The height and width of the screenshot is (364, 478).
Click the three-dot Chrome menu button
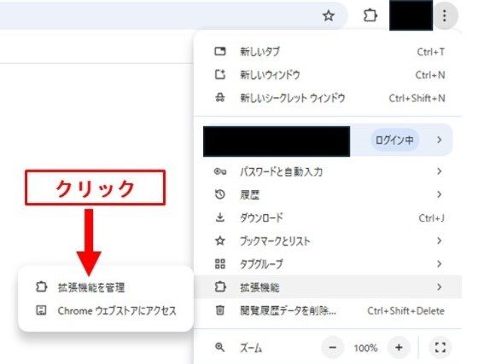tap(445, 15)
